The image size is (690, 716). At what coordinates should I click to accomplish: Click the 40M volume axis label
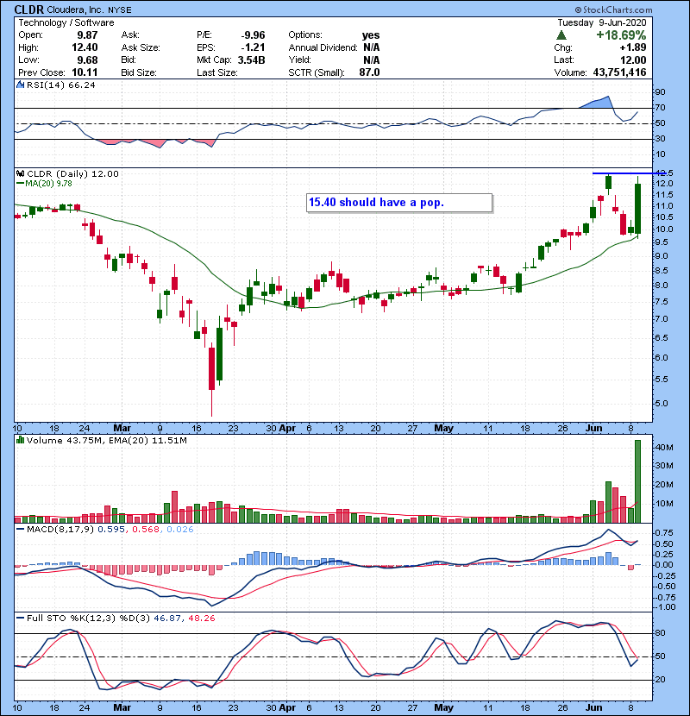[x=664, y=448]
